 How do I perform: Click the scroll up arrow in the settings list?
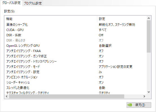click(149, 18)
